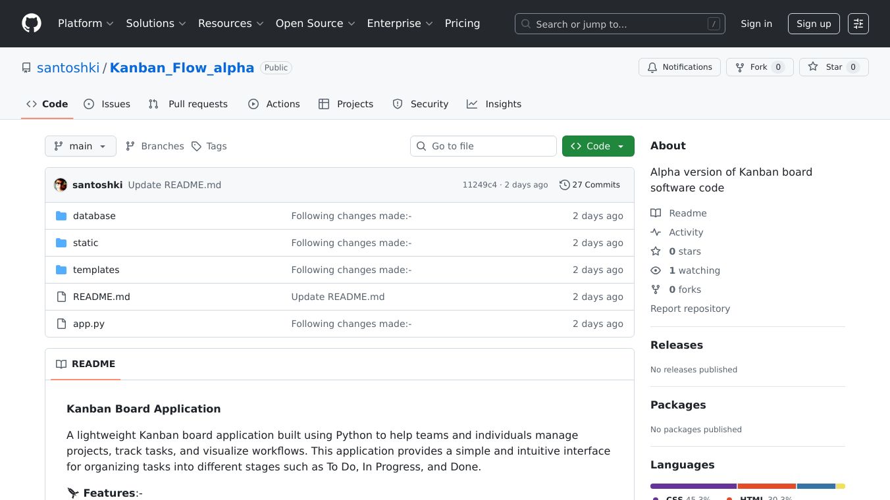Open the Pull requests tab
Screen dimensions: 890x500
coord(188,104)
